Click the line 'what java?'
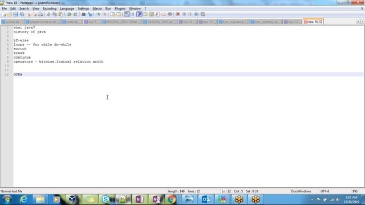 tap(24, 27)
